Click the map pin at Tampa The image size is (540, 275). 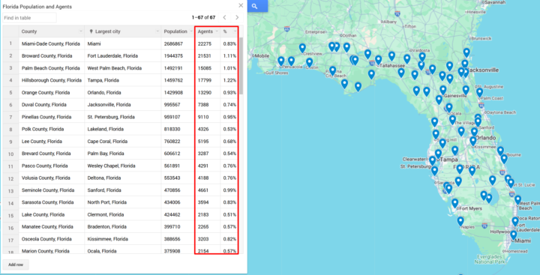tap(438, 154)
